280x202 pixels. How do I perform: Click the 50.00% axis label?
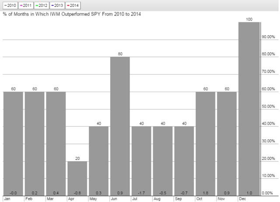coord(268,106)
